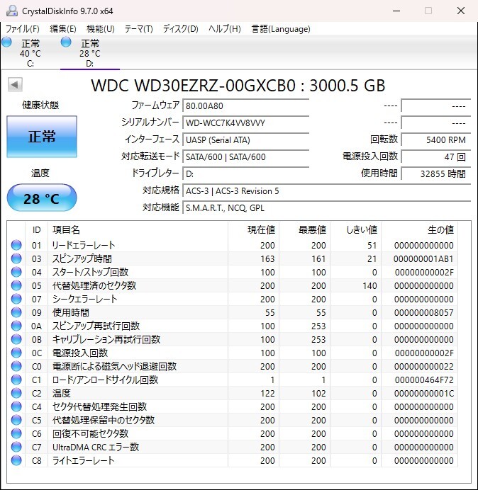
Task: Select the D: drive tab at 28 °C
Action: point(90,53)
